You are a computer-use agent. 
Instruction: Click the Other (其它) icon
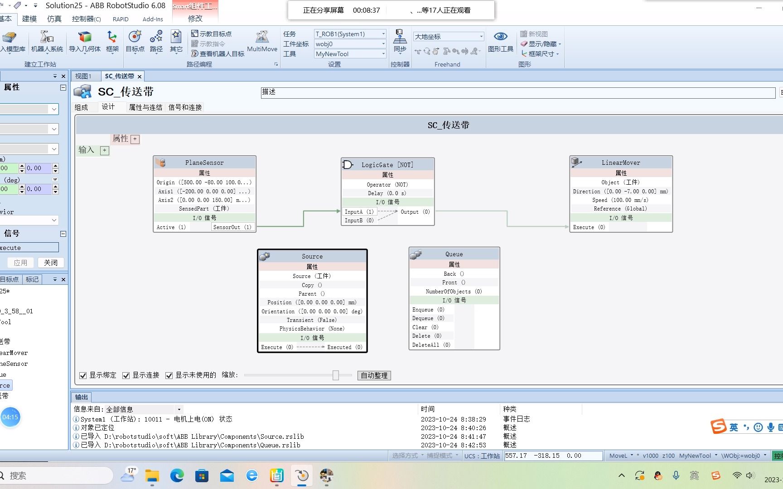176,42
